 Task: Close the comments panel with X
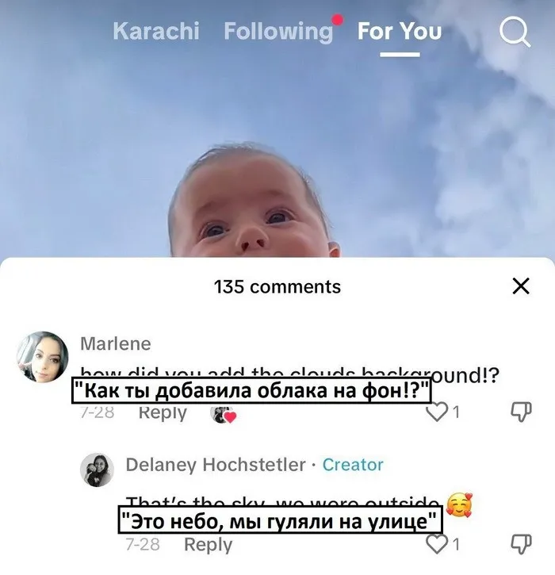(520, 286)
